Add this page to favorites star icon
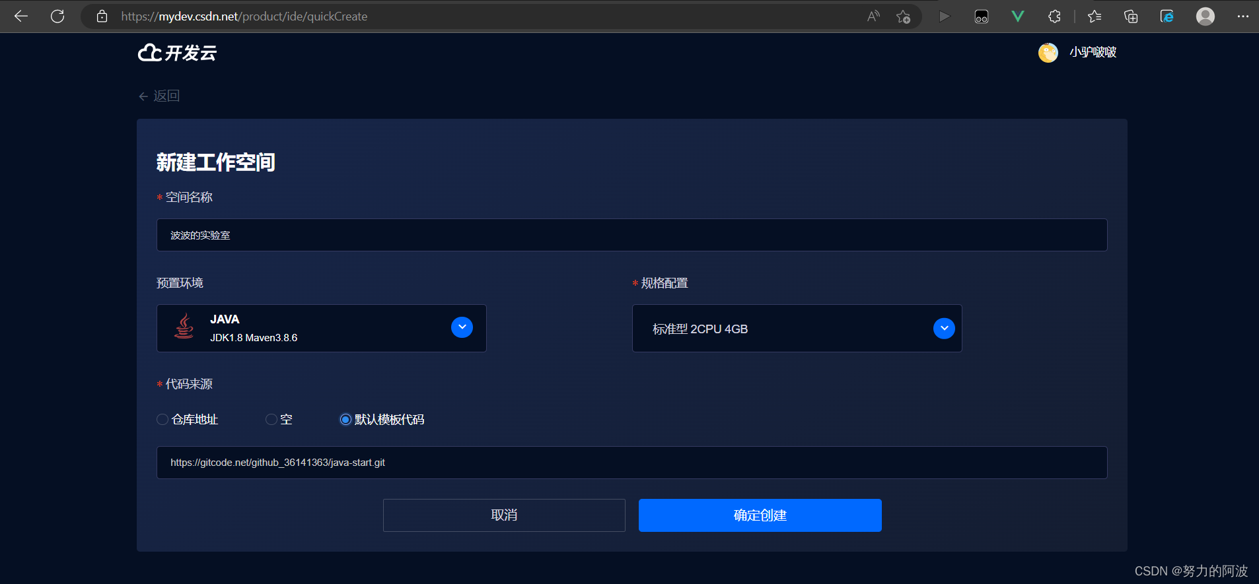 pos(903,16)
